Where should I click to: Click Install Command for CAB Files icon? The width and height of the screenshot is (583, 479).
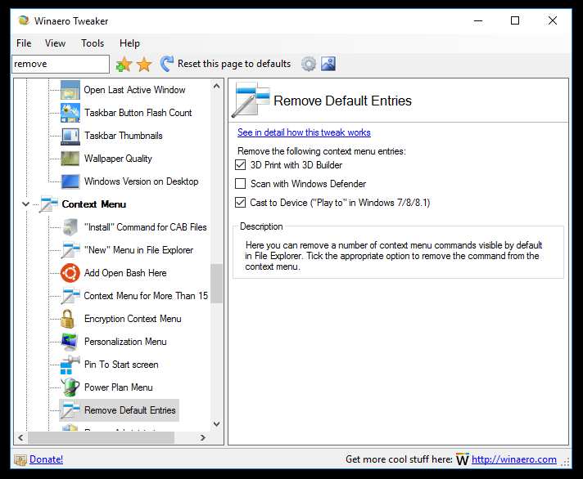[x=70, y=227]
